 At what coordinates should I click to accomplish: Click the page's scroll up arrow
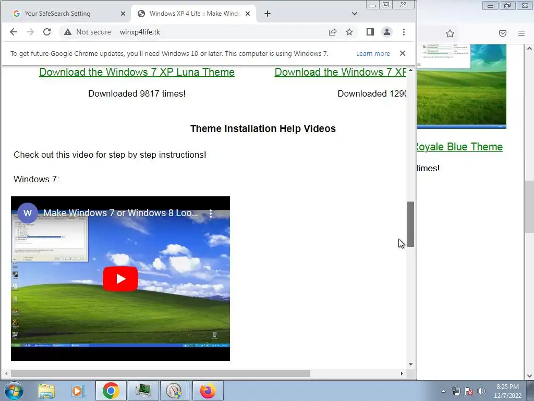pos(411,70)
